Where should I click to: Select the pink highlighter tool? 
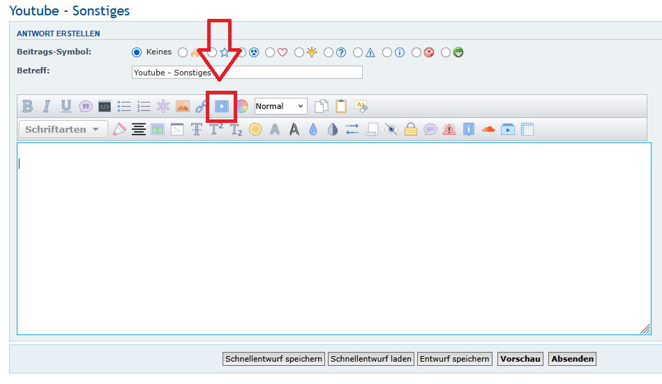point(119,129)
